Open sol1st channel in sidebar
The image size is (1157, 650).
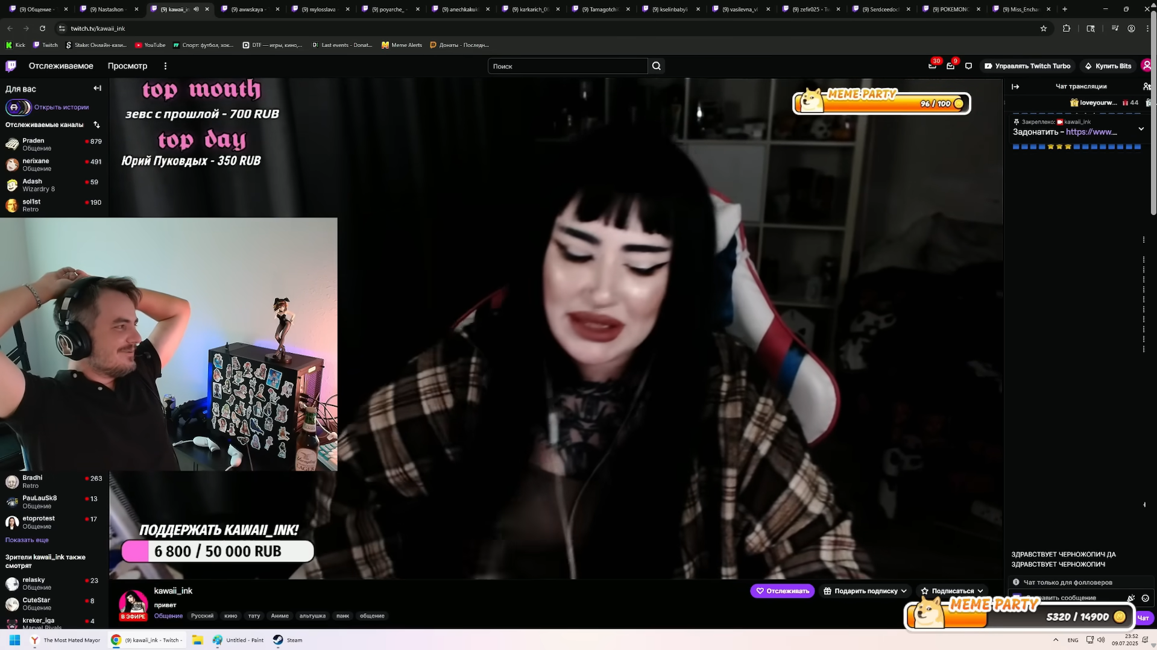tap(54, 205)
